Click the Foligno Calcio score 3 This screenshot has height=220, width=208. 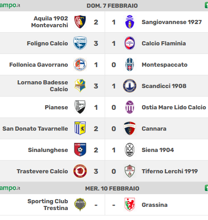(x=96, y=44)
